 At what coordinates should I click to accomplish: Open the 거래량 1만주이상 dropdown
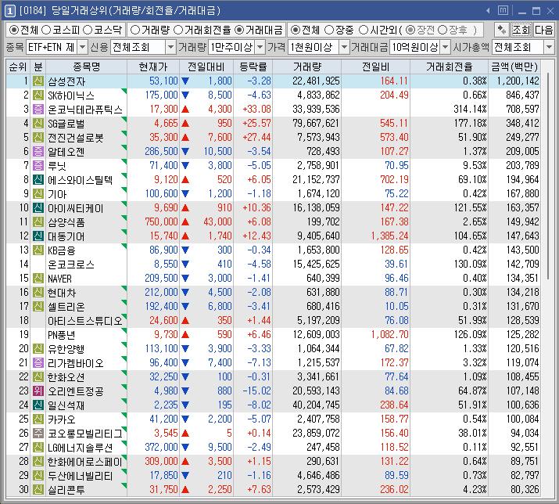pos(260,47)
